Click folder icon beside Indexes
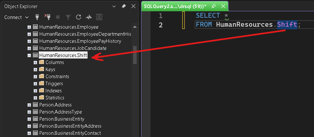This screenshot has height=137, width=314. (41, 91)
